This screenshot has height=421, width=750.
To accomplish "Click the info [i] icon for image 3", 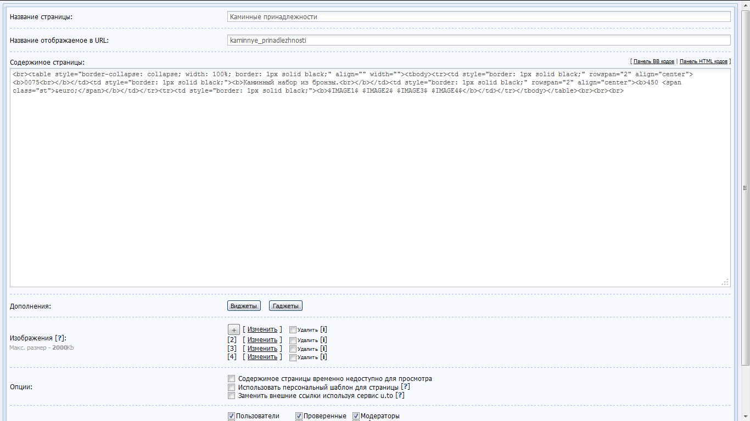I will coord(324,349).
